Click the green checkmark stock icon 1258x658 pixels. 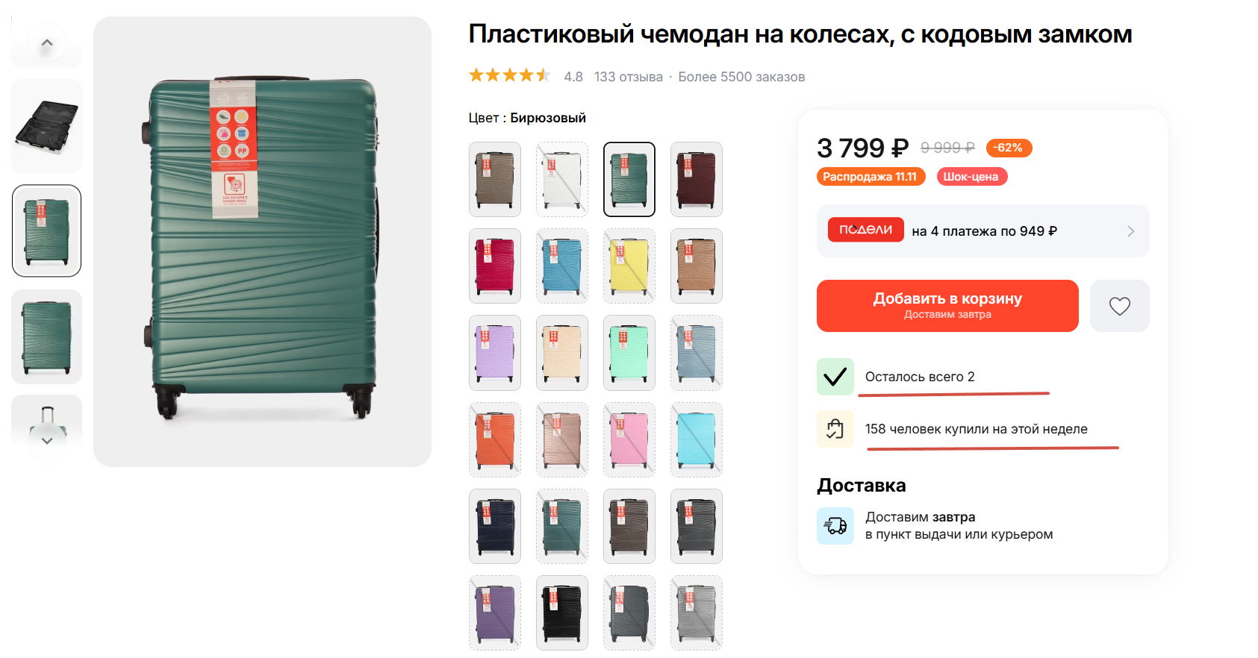coord(835,377)
